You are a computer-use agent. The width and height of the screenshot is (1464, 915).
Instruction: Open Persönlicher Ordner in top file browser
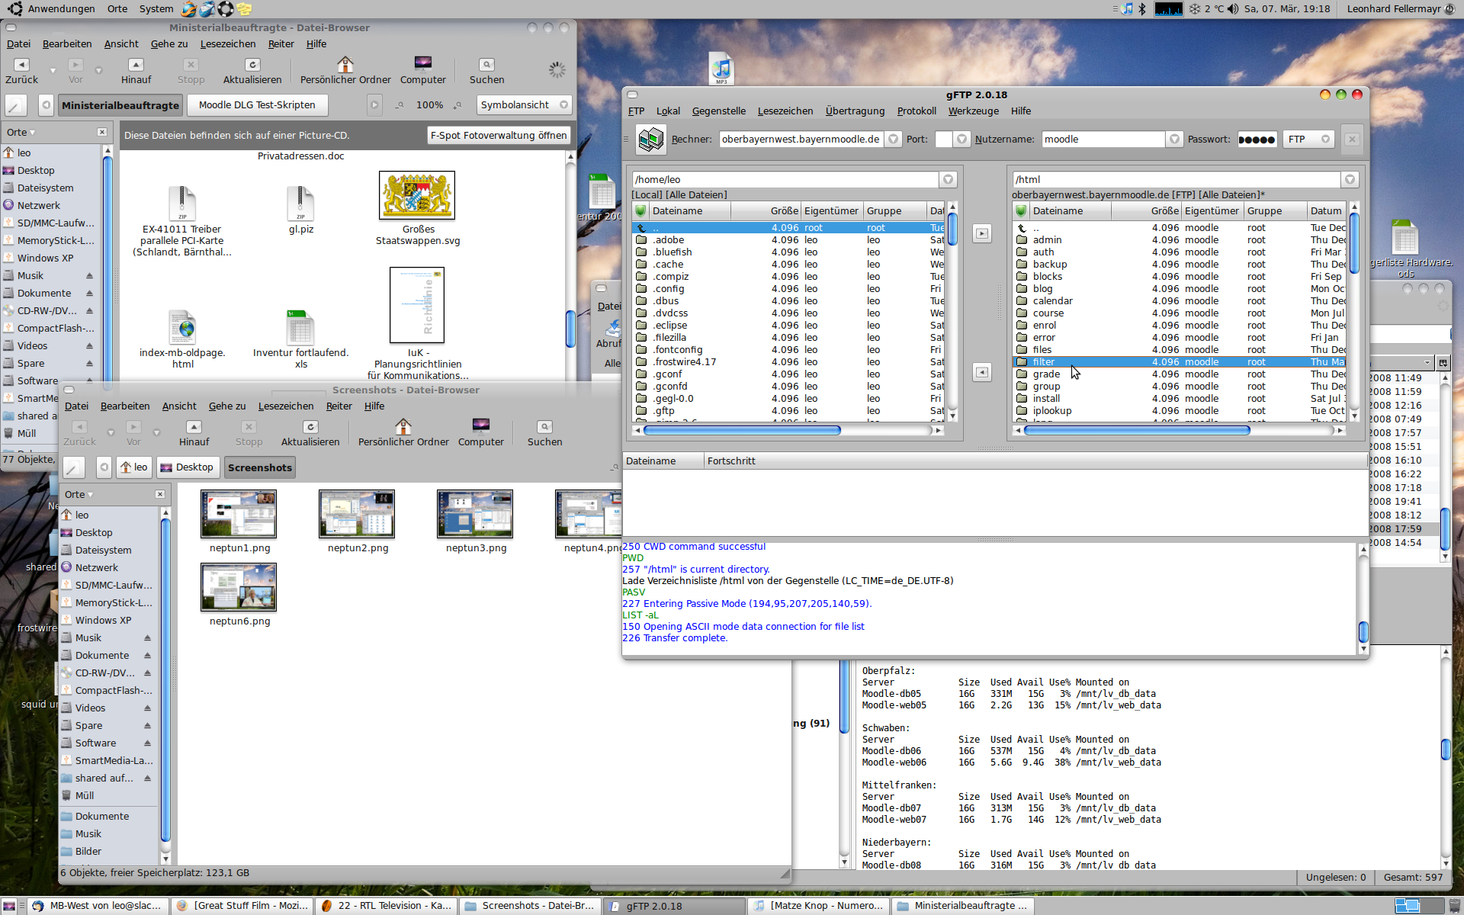click(x=345, y=66)
